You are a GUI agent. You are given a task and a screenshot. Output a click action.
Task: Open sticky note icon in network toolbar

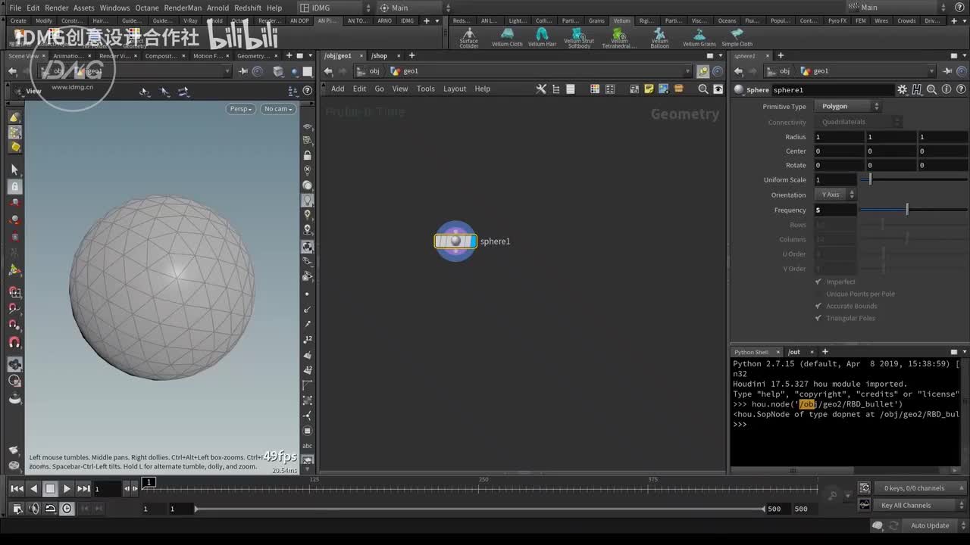649,89
